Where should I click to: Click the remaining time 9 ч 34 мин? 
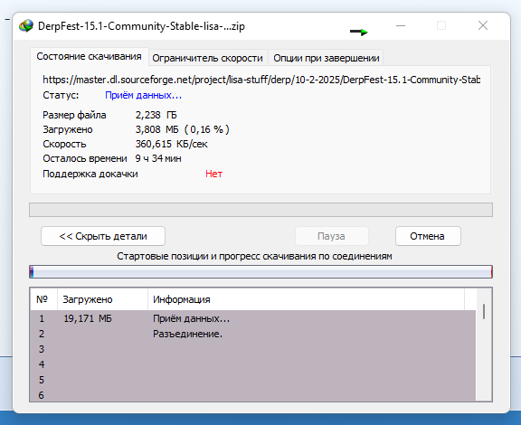pos(158,158)
